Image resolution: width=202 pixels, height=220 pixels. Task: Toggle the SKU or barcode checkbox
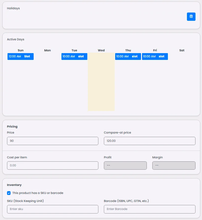9,193
